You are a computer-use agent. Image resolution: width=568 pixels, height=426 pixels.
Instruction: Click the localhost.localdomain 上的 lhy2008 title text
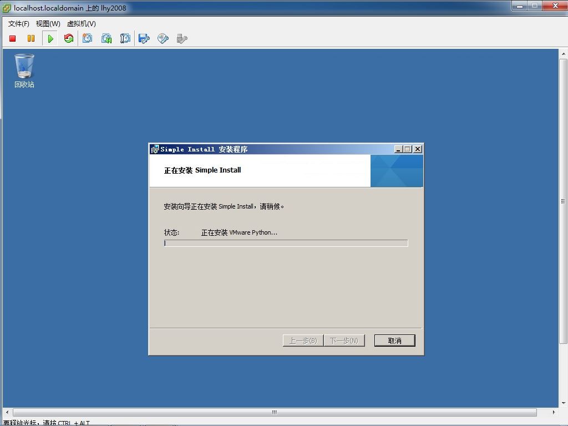(x=70, y=8)
